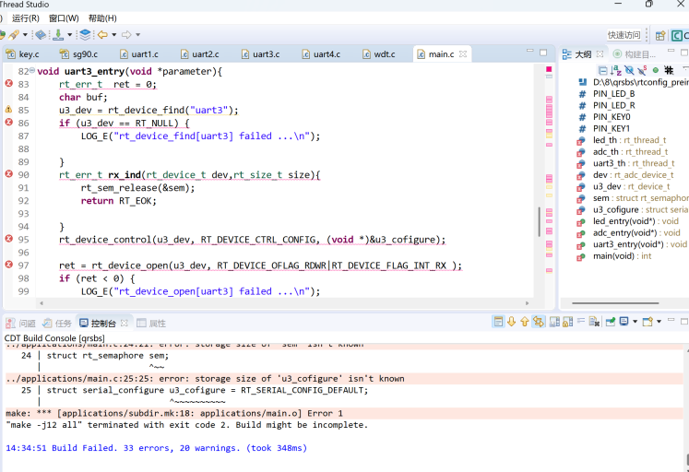689x472 pixels.
Task: Switch to the uart3.c editor tab
Action: point(260,54)
